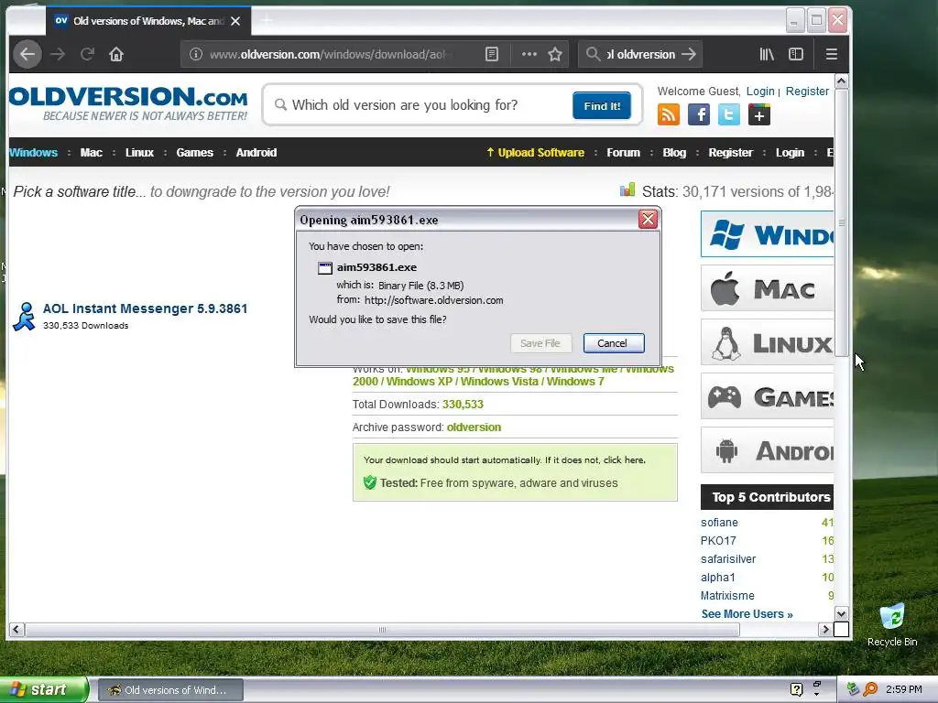
Task: Select the Windows menu item
Action: [34, 153]
